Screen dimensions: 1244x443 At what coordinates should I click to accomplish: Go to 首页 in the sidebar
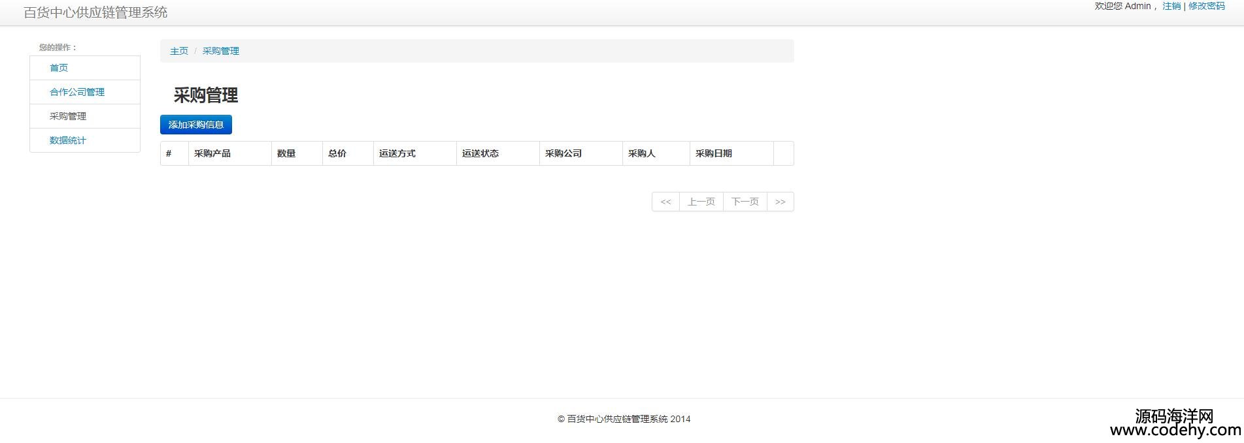pos(59,68)
